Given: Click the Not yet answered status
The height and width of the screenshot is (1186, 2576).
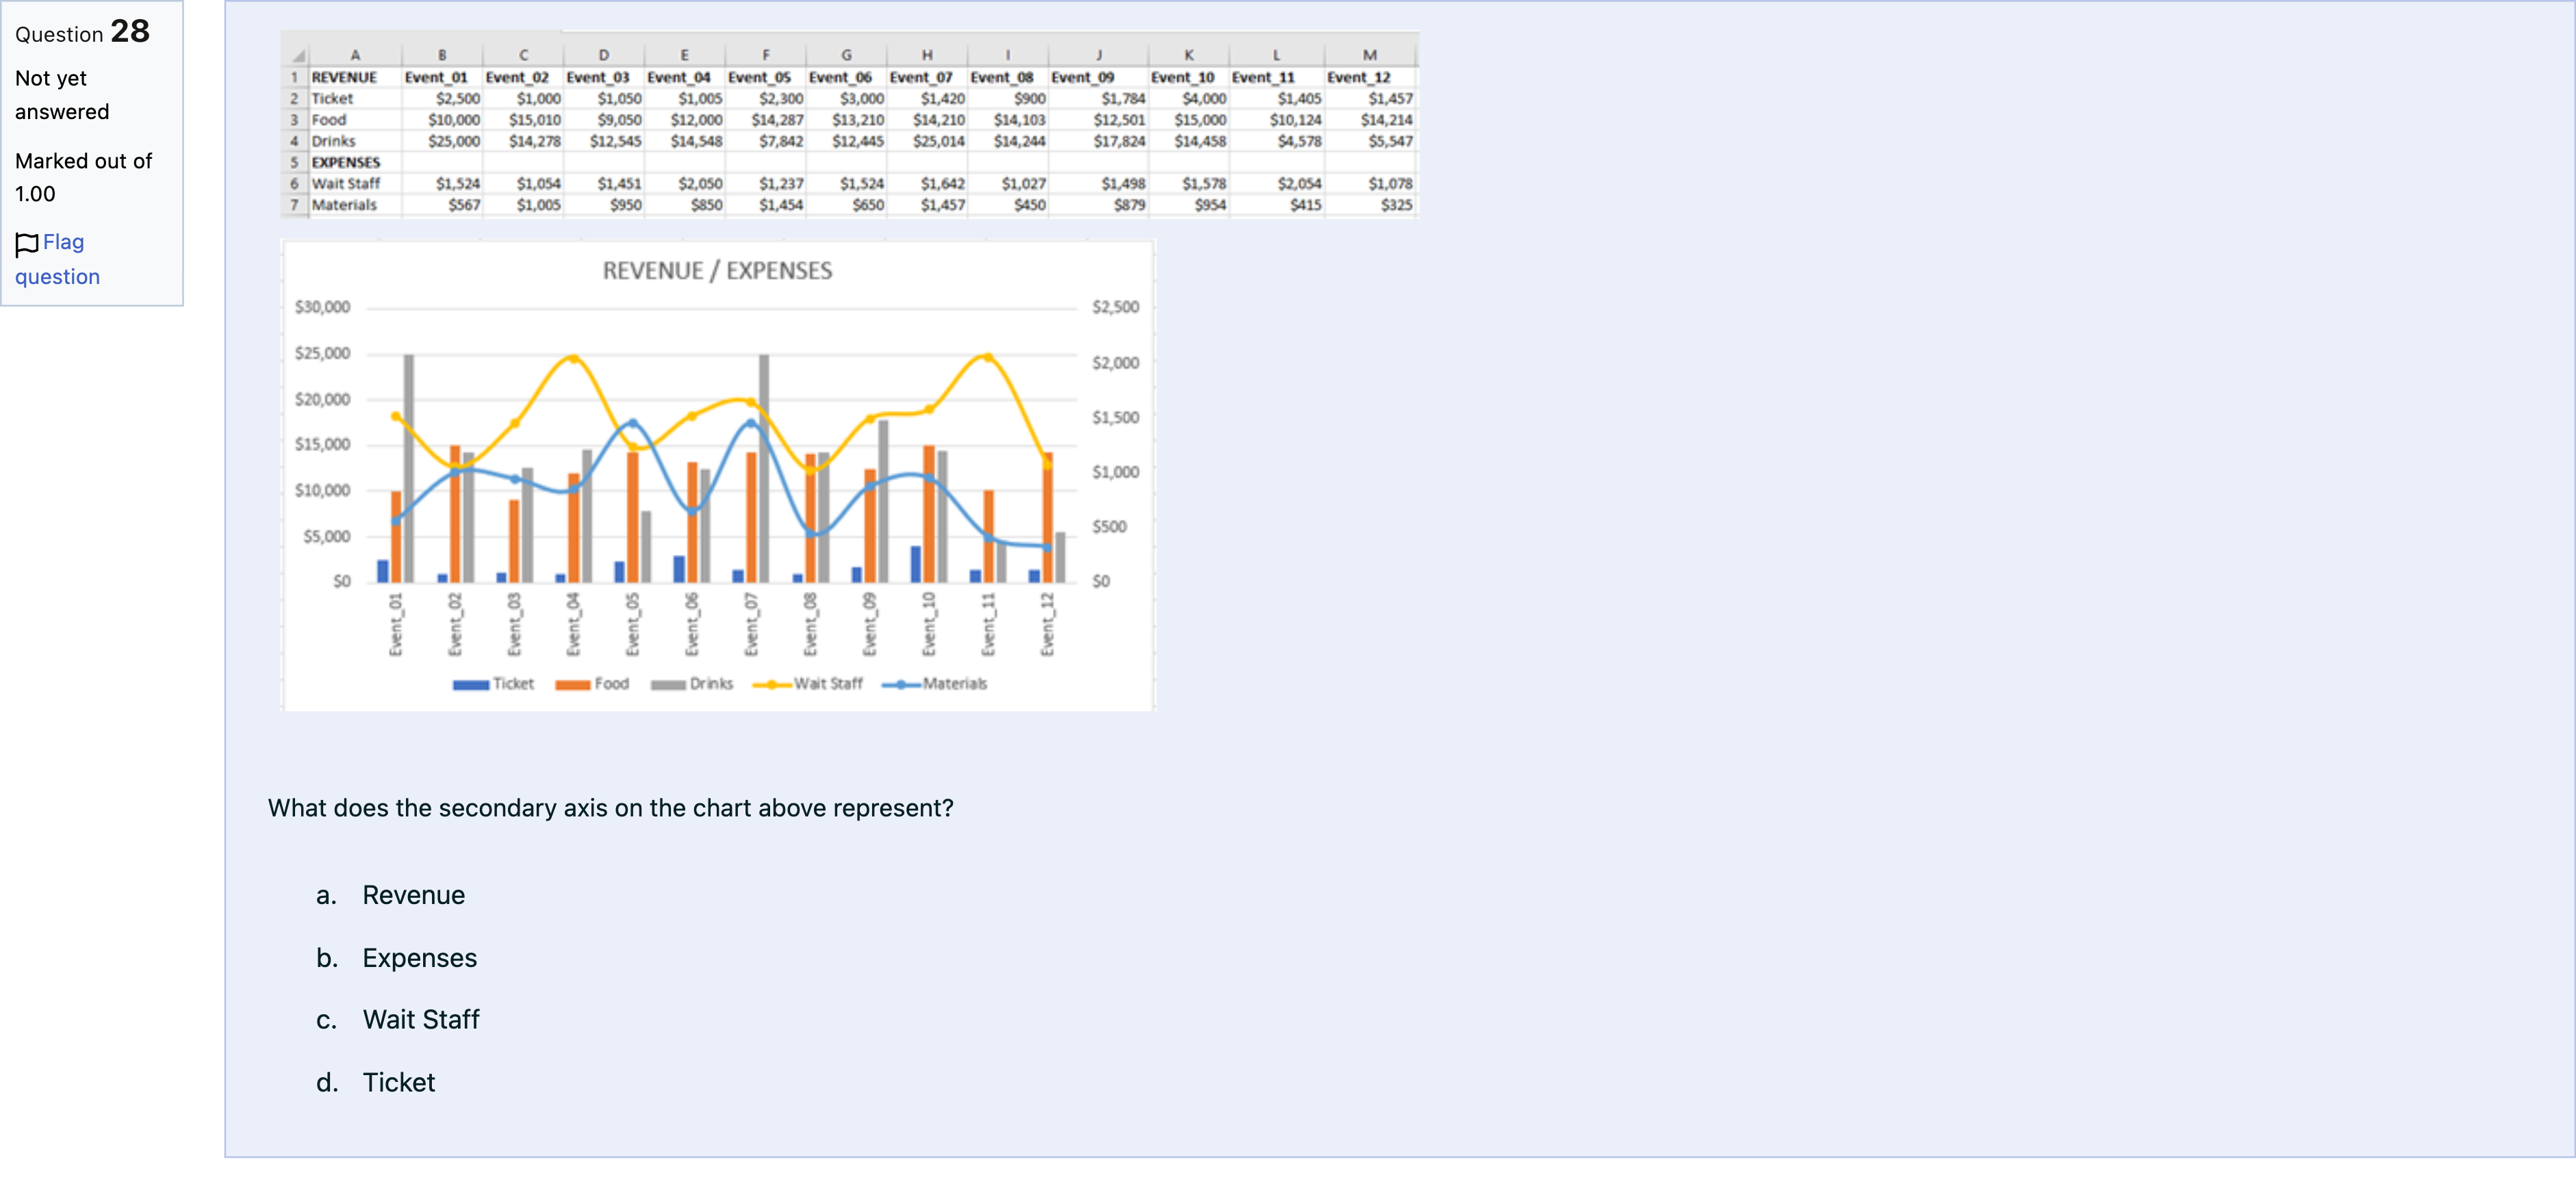Looking at the screenshot, I should (x=62, y=95).
